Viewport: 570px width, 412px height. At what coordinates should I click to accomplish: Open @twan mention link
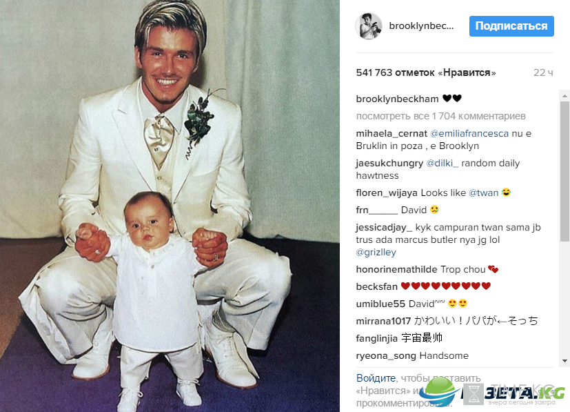(x=483, y=193)
